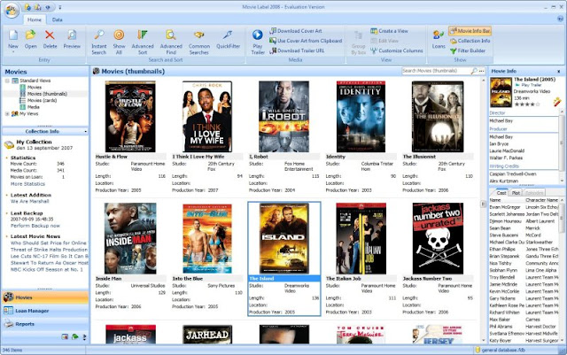Open Customize Columns
Image resolution: width=567 pixels, height=355 pixels.
[396, 50]
